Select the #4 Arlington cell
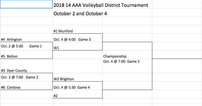The image size is (202, 106). (x=27, y=38)
